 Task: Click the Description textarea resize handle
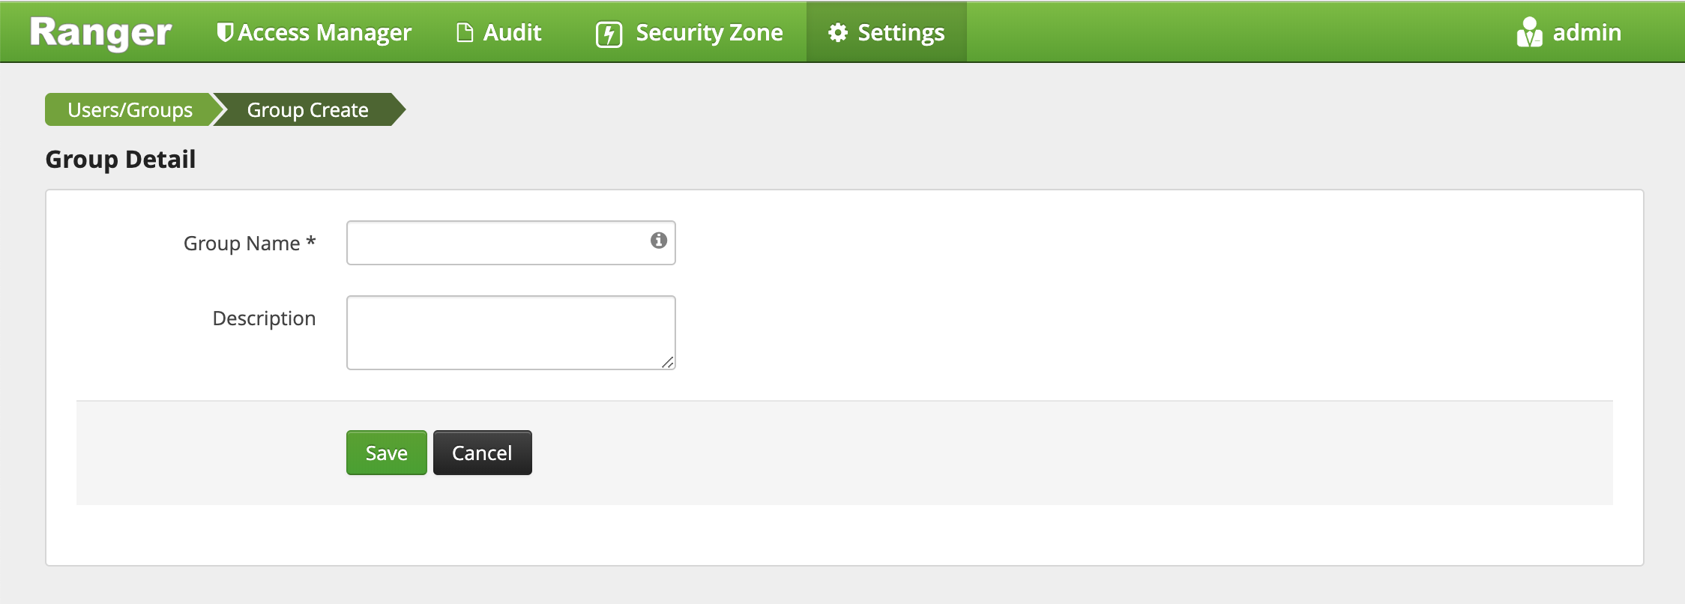pyautogui.click(x=668, y=363)
